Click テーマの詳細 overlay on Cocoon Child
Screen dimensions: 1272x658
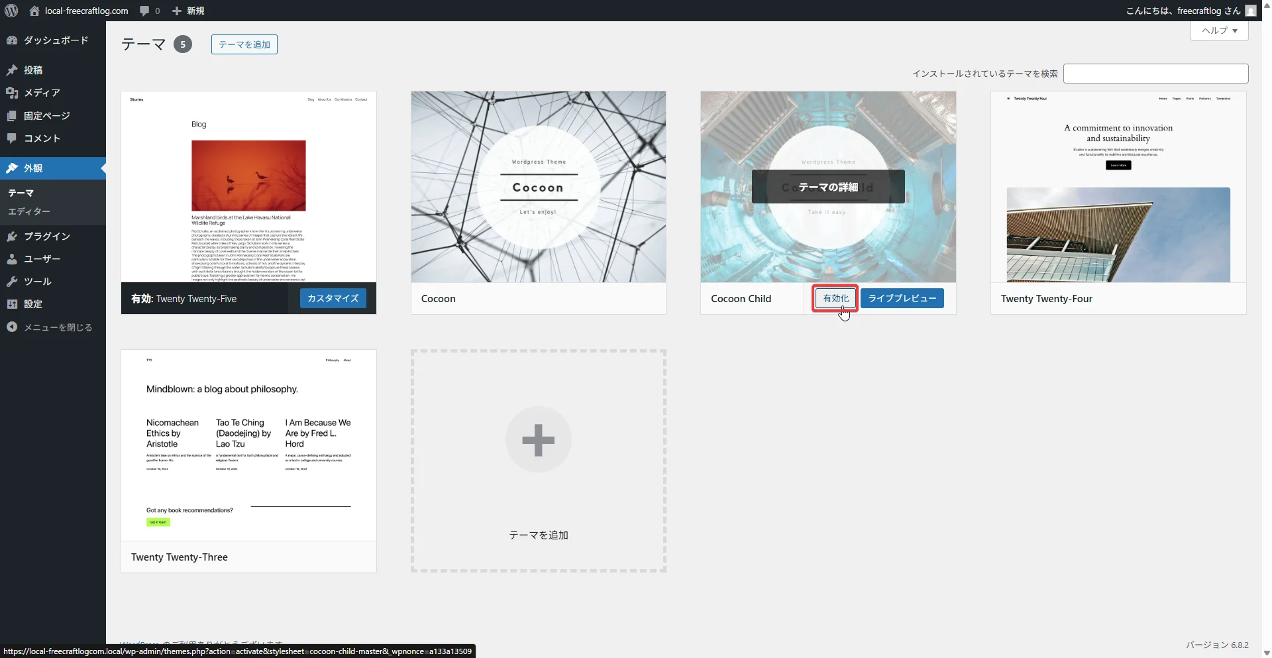[828, 187]
